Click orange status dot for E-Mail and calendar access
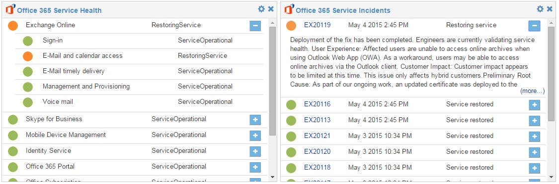 point(28,56)
